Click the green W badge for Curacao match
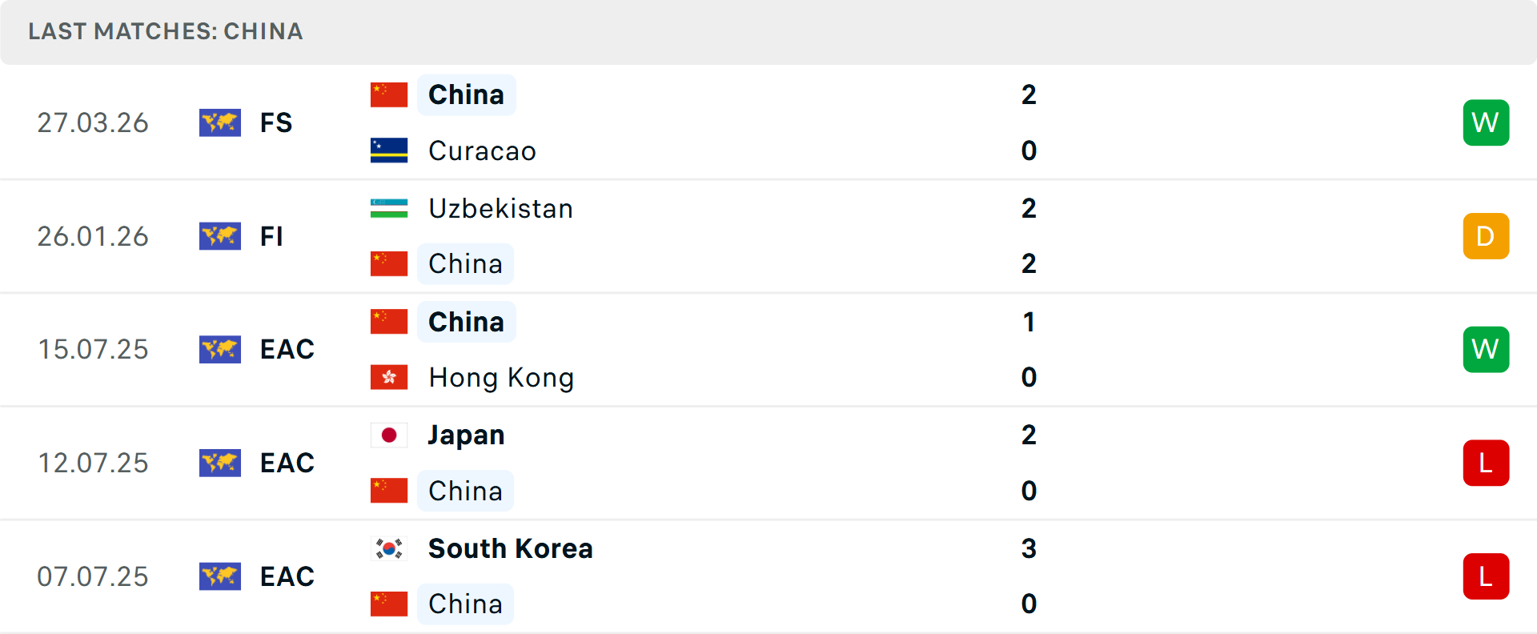 click(1486, 122)
